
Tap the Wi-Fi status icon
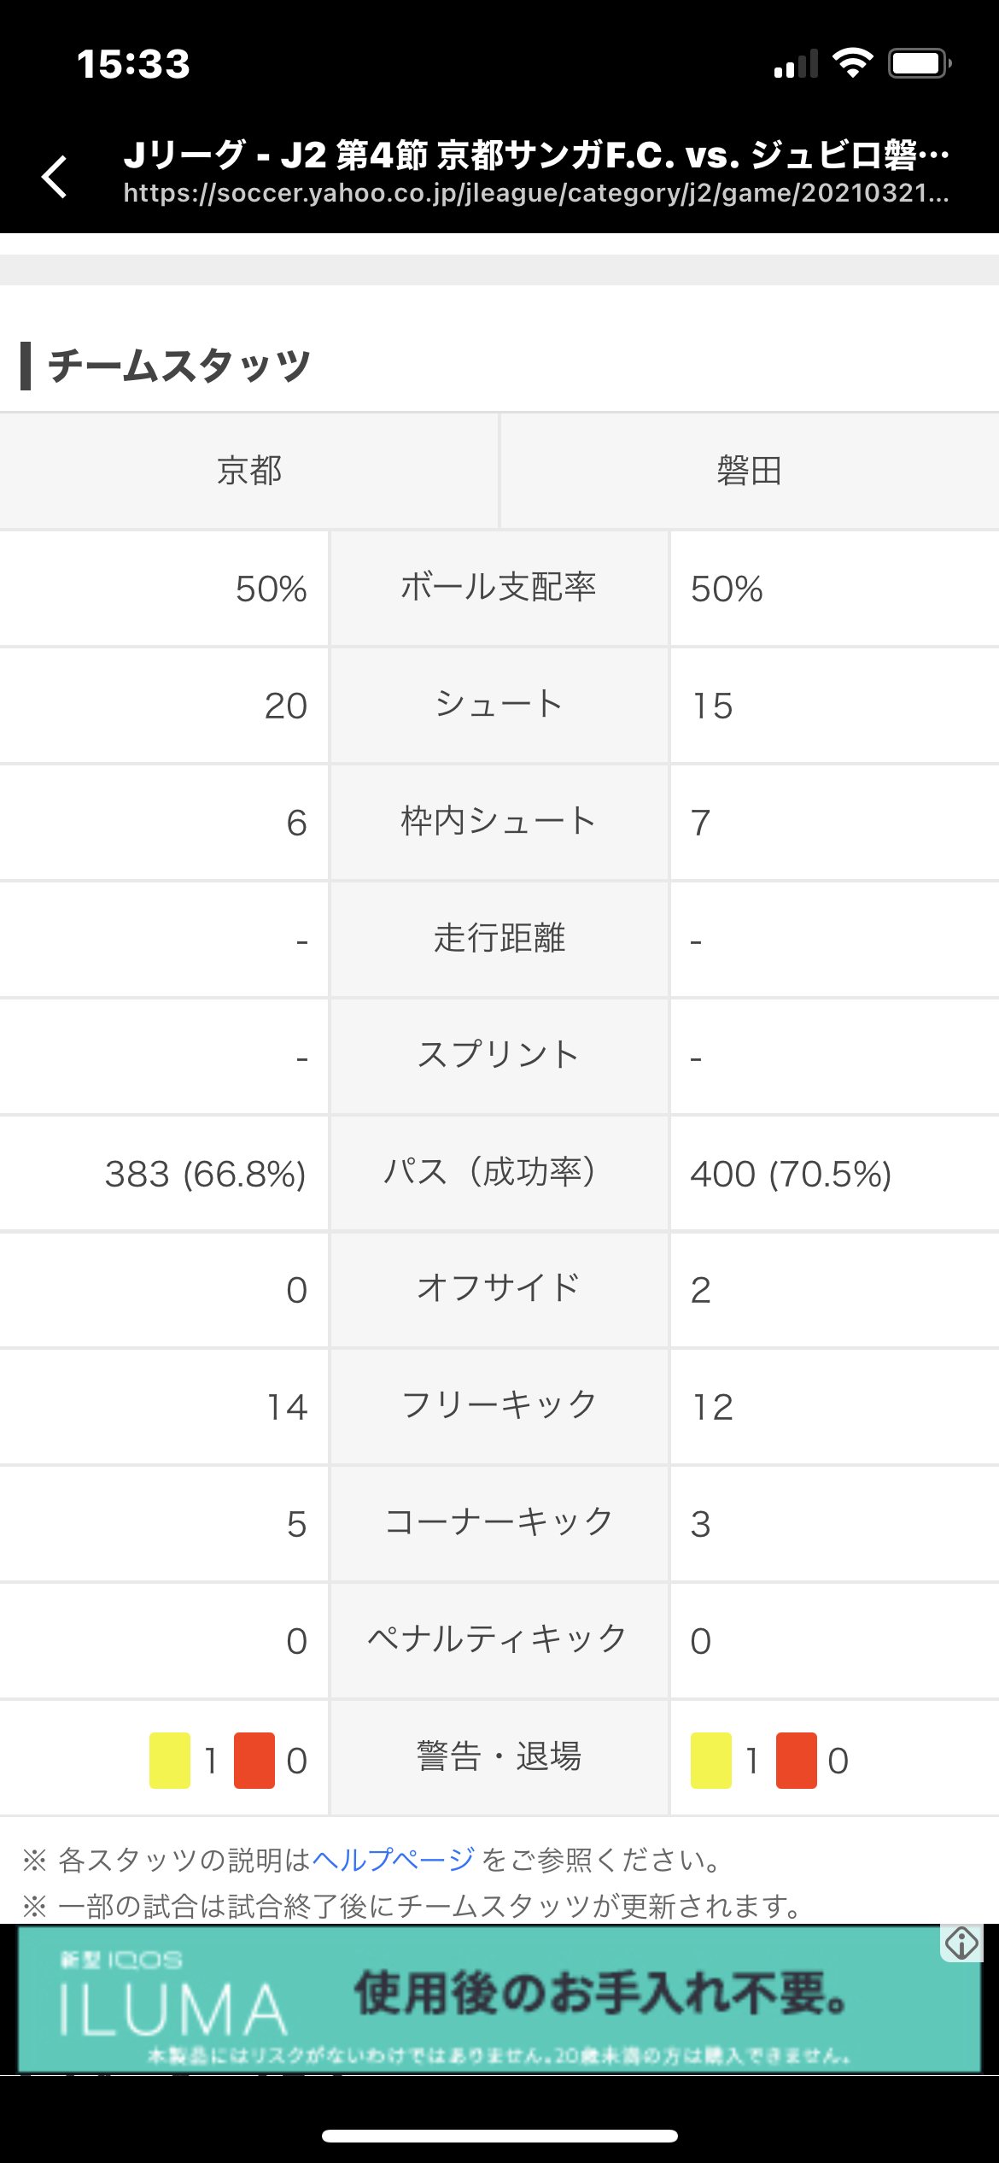point(852,63)
